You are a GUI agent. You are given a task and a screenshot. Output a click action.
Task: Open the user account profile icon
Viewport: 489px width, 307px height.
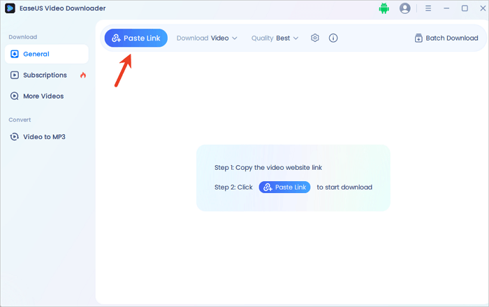click(404, 8)
